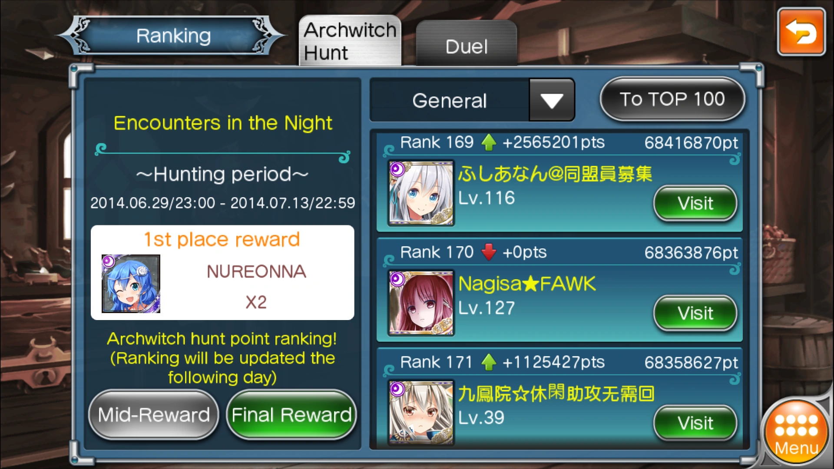Image resolution: width=834 pixels, height=469 pixels.
Task: Visit the Lv.39 Rank 171 player
Action: coord(695,423)
